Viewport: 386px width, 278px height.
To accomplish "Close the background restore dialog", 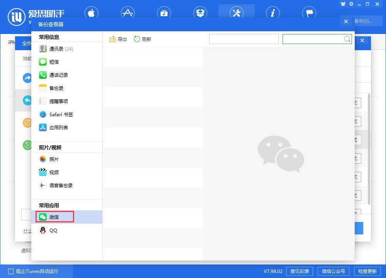I will [x=362, y=41].
